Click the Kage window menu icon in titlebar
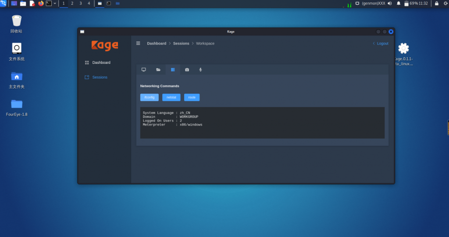The height and width of the screenshot is (237, 449). click(x=82, y=31)
